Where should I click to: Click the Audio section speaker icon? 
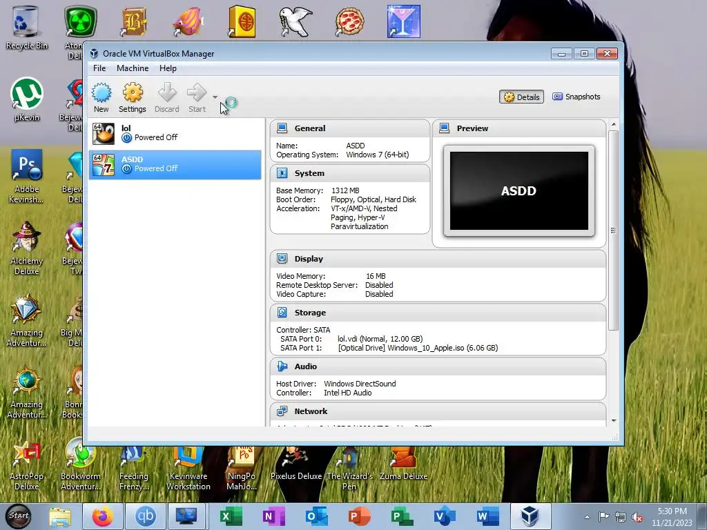282,366
